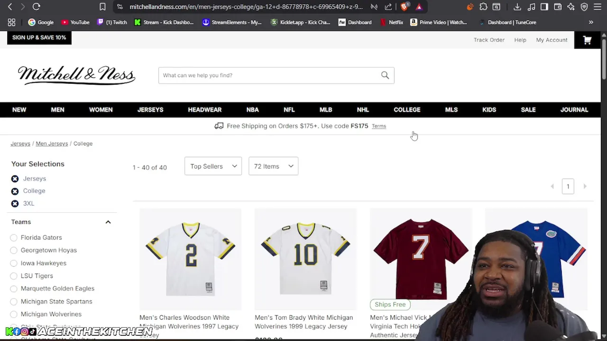Open the YouTube bookmark
607x341 pixels.
(x=75, y=22)
